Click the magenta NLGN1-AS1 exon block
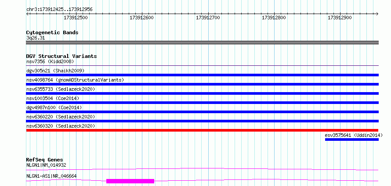Screen dimensions: 391x186 (x=130, y=181)
